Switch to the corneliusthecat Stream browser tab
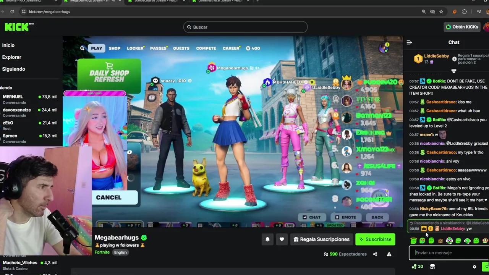This screenshot has height=275, width=489. (221, 2)
